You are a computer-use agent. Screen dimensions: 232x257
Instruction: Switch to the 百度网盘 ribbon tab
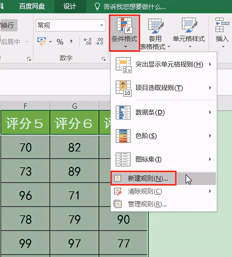(32, 6)
